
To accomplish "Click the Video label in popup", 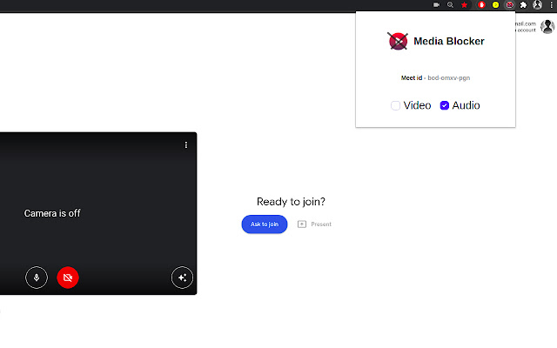I will [418, 105].
